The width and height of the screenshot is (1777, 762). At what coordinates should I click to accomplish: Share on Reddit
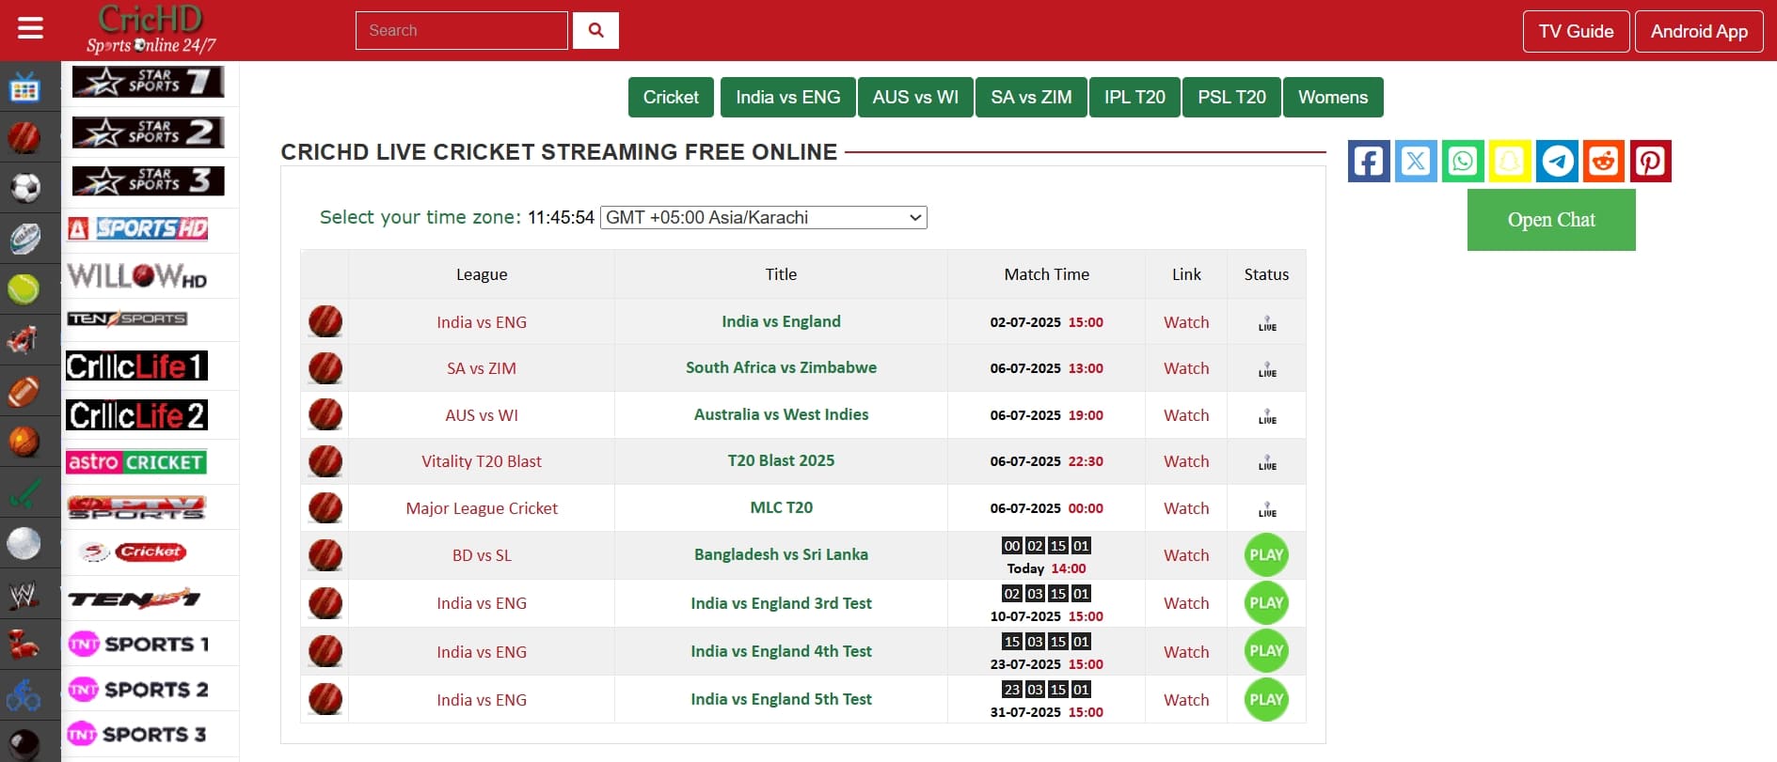pos(1604,161)
